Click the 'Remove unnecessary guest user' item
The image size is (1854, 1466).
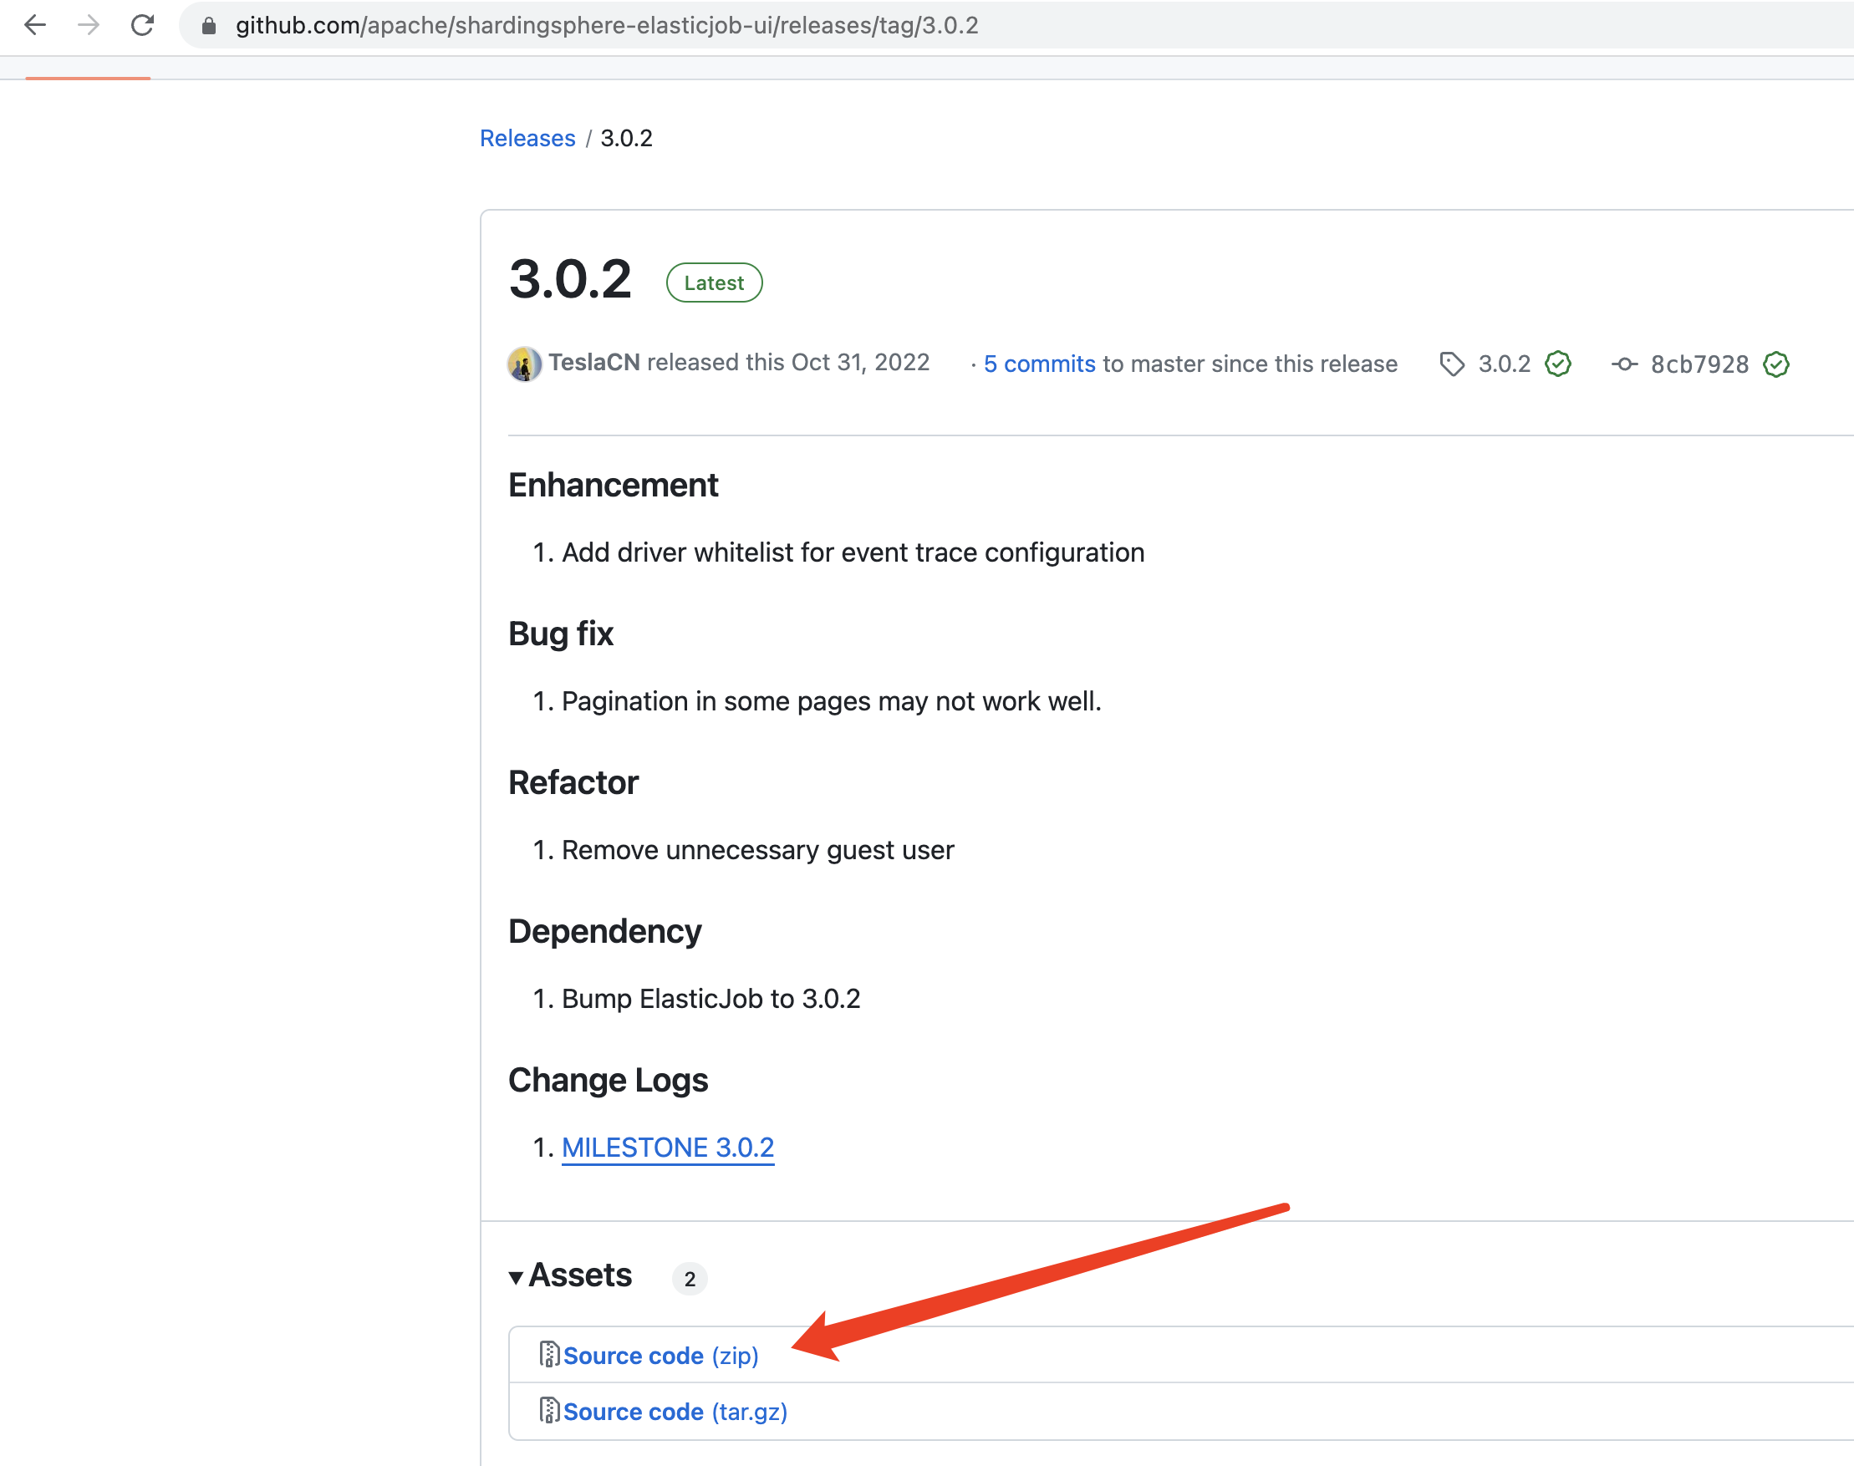tap(757, 850)
